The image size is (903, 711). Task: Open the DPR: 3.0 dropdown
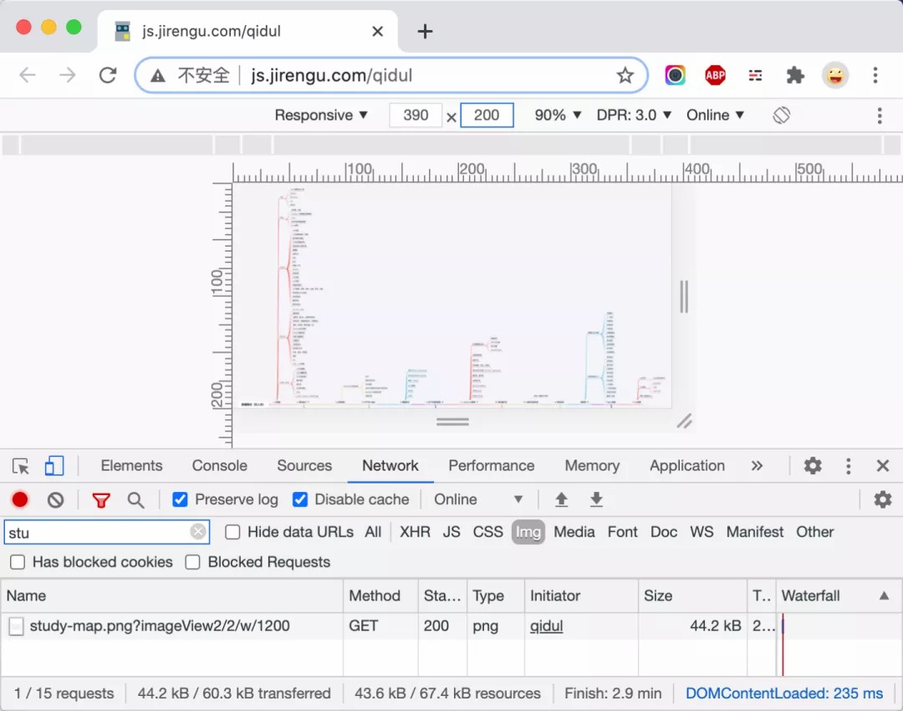634,115
